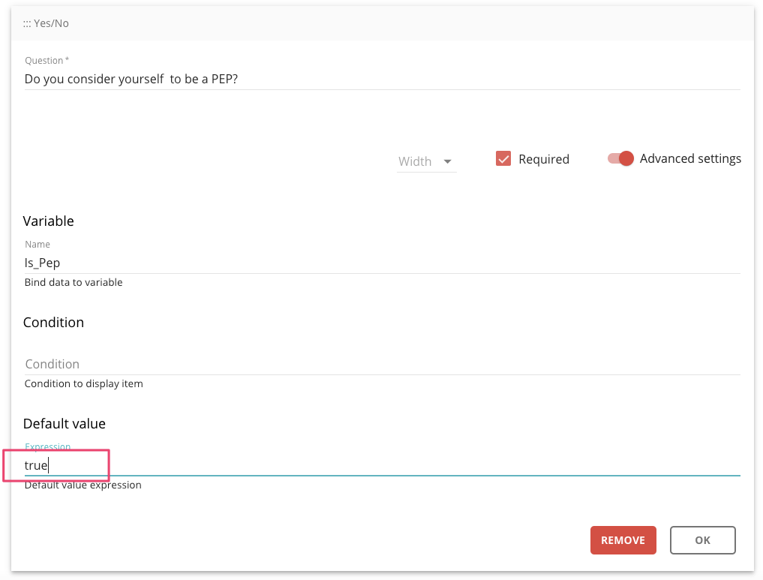The image size is (763, 580).
Task: Open the Width dropdown
Action: (425, 161)
